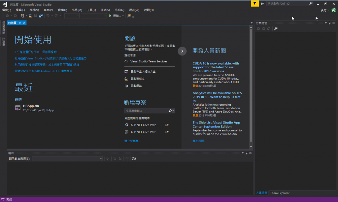Open 輸出 window position dropdown arrow
Viewport: 338px width, 202px height.
(243, 153)
